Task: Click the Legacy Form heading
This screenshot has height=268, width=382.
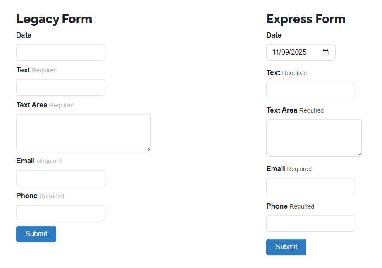Action: coord(54,19)
